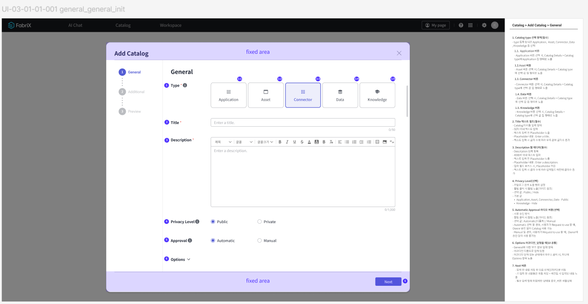Close the Add Catalog dialog
The height and width of the screenshot is (304, 588).
pos(399,53)
